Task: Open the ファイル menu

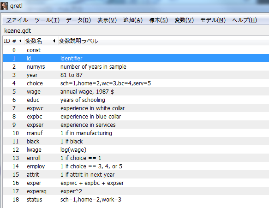Action: pyautogui.click(x=17, y=20)
